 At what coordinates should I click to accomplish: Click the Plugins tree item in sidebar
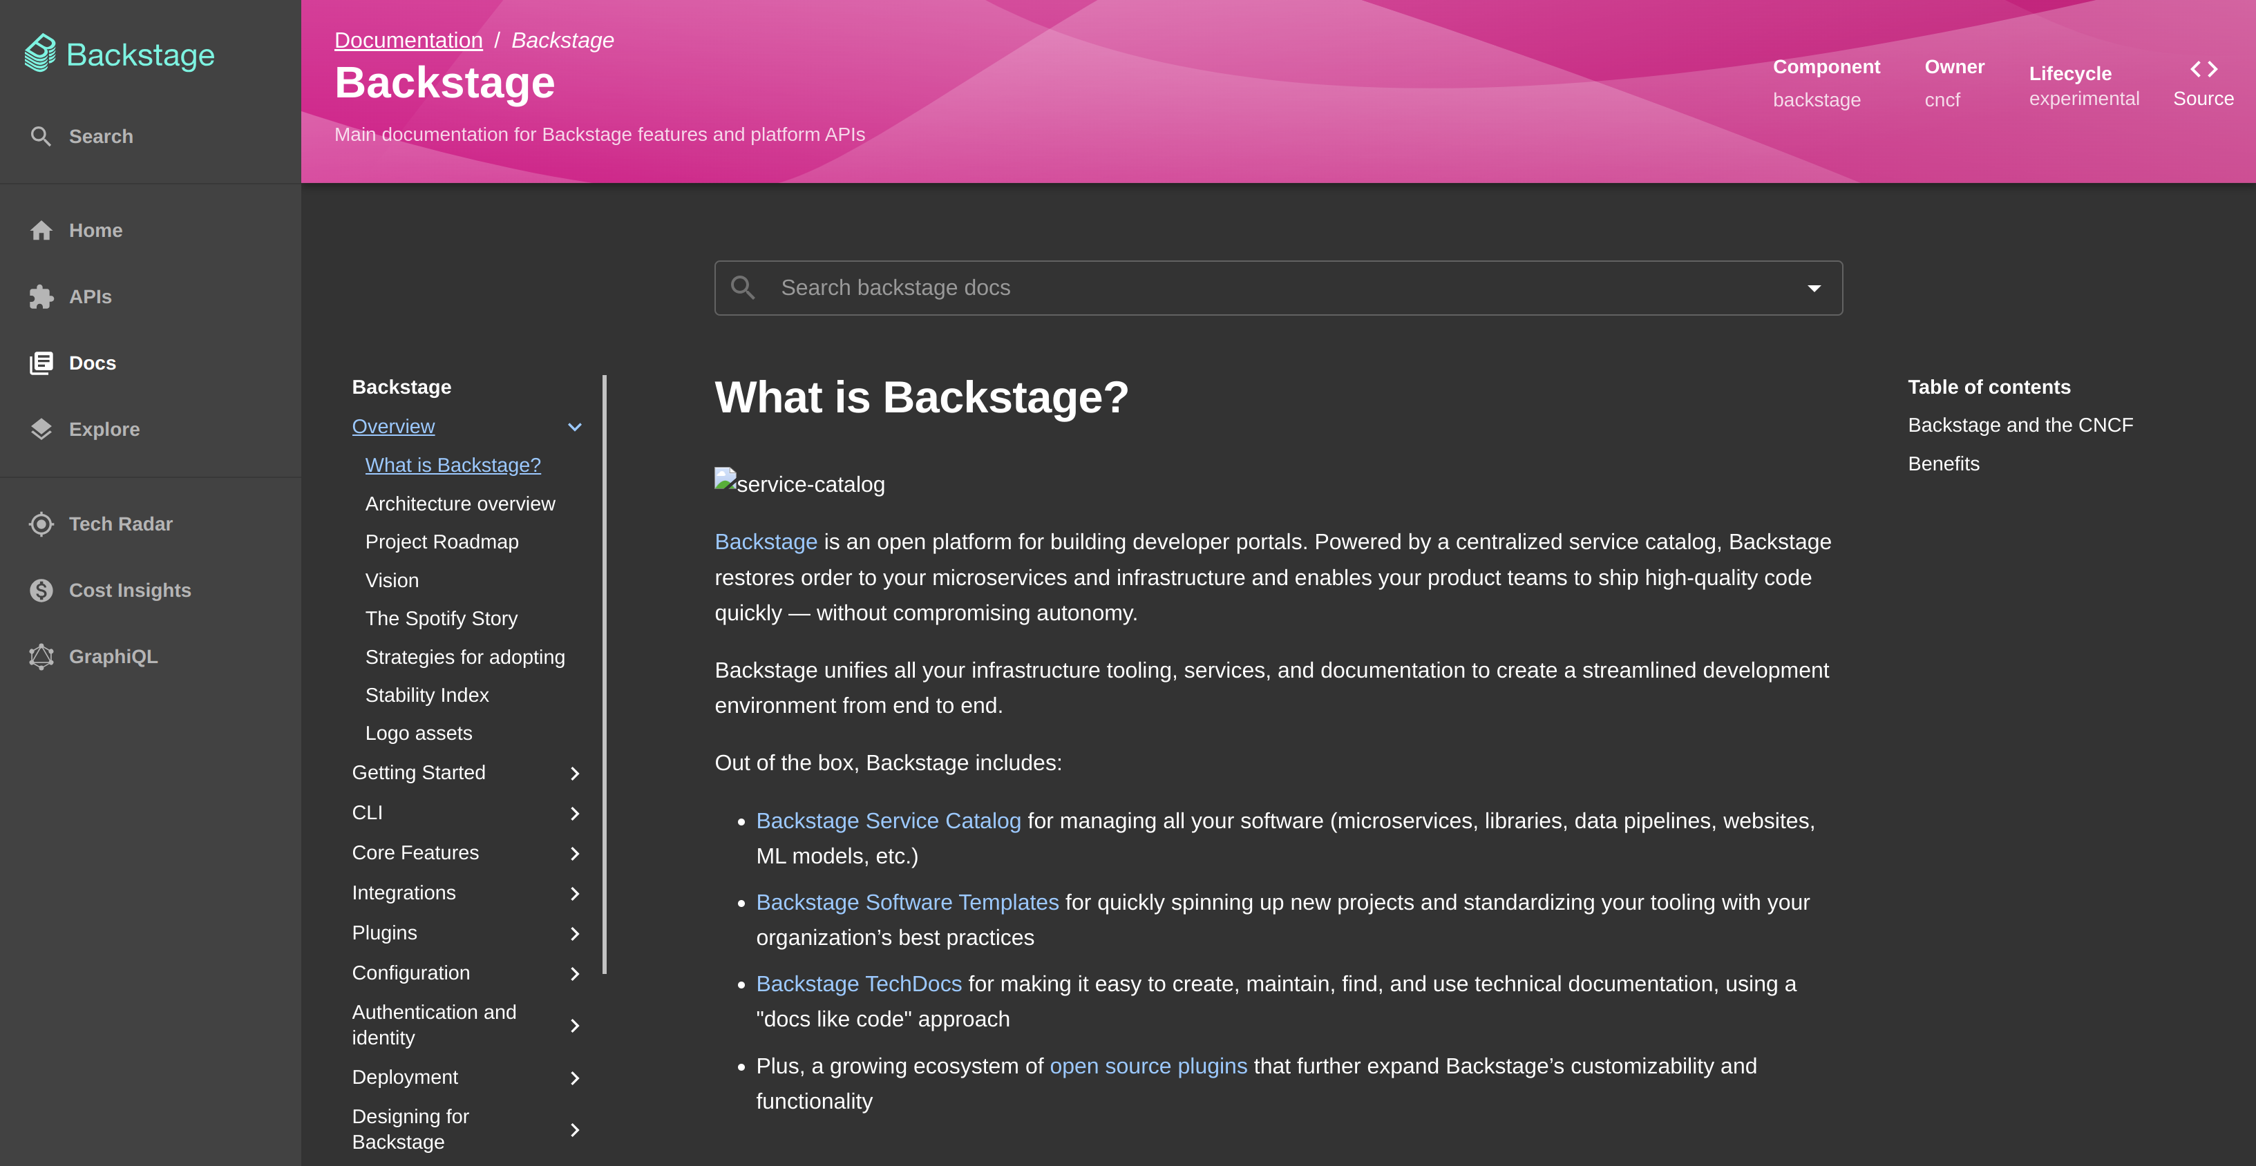[383, 933]
